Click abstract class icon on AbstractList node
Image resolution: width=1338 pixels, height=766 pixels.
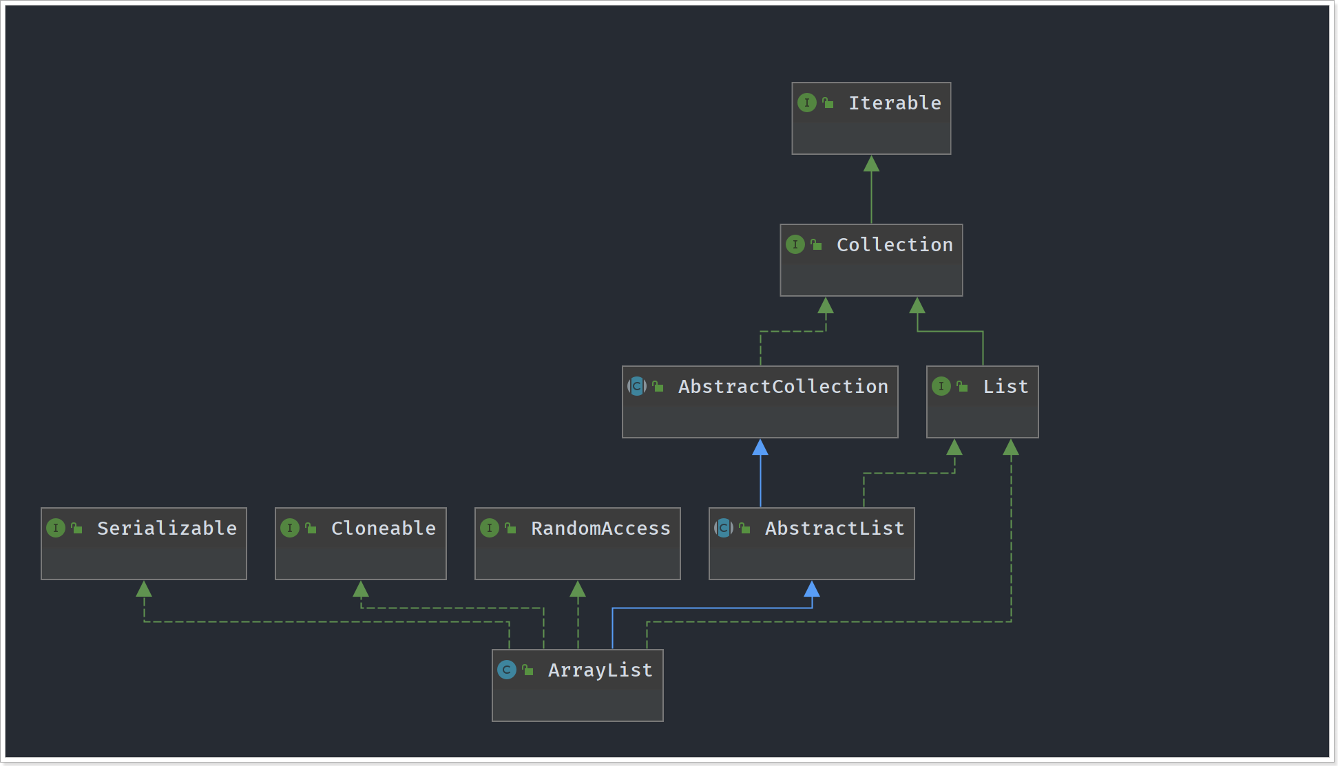[724, 529]
